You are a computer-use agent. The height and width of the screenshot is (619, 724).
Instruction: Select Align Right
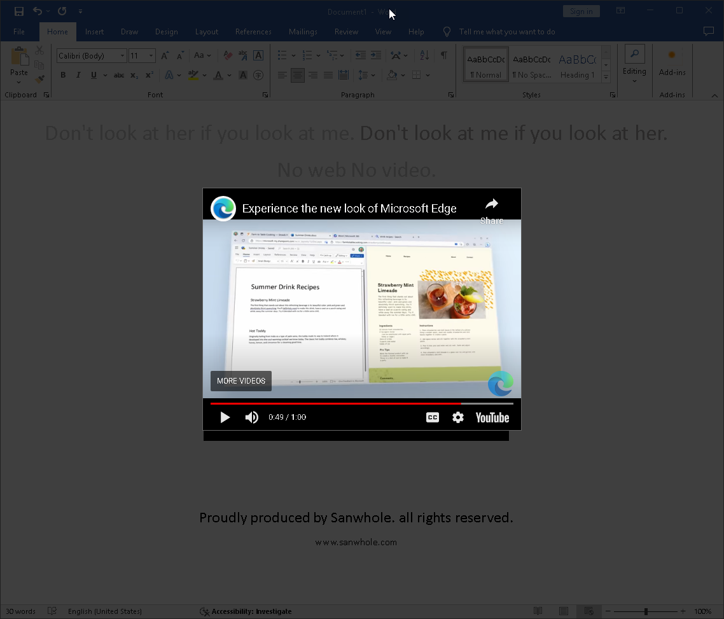(x=313, y=75)
